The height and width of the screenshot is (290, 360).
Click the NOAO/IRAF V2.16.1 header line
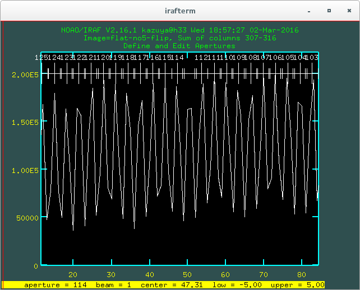click(180, 30)
